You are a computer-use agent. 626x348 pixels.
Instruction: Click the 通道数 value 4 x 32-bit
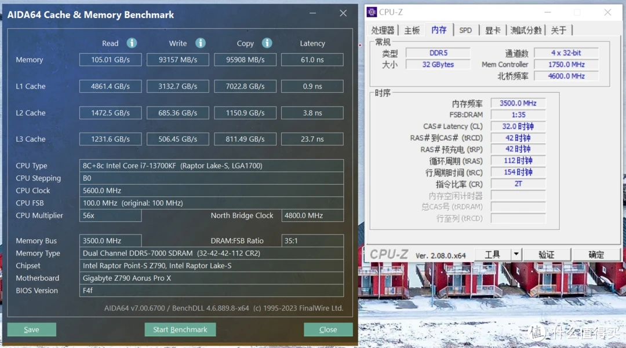click(x=566, y=53)
